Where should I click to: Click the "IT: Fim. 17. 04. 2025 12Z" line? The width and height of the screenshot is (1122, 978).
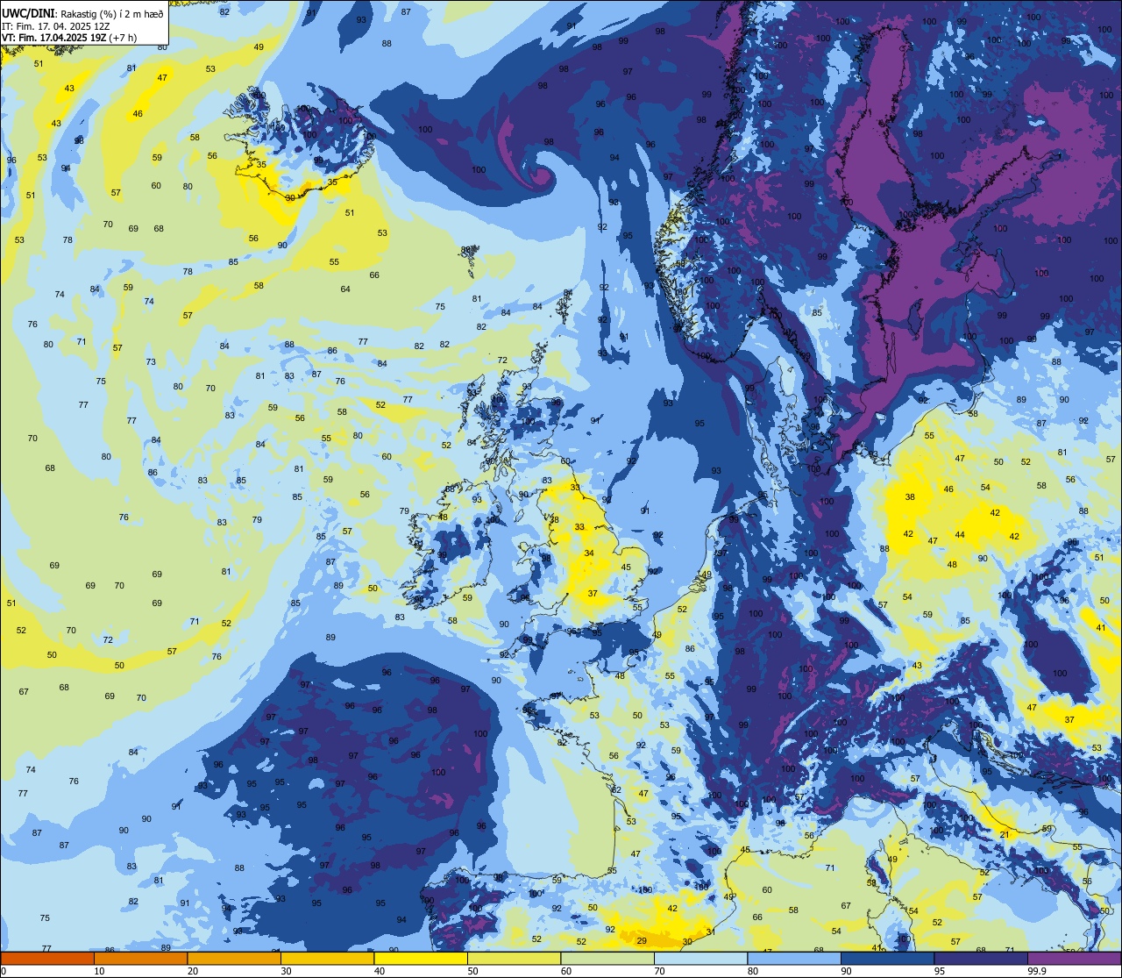pyautogui.click(x=55, y=26)
